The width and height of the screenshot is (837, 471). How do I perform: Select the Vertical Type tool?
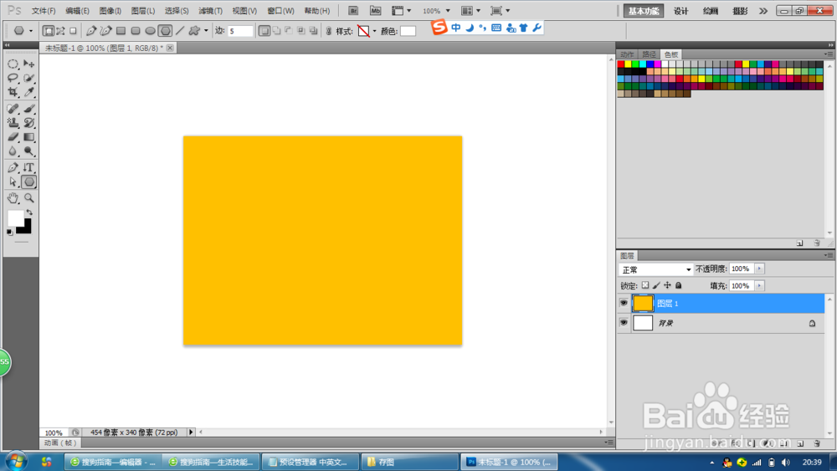[x=28, y=167]
